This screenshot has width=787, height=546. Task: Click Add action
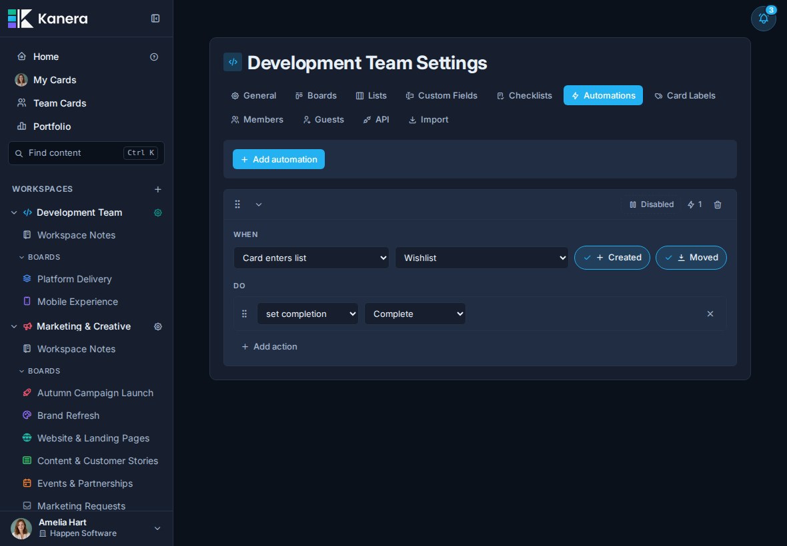click(x=269, y=347)
